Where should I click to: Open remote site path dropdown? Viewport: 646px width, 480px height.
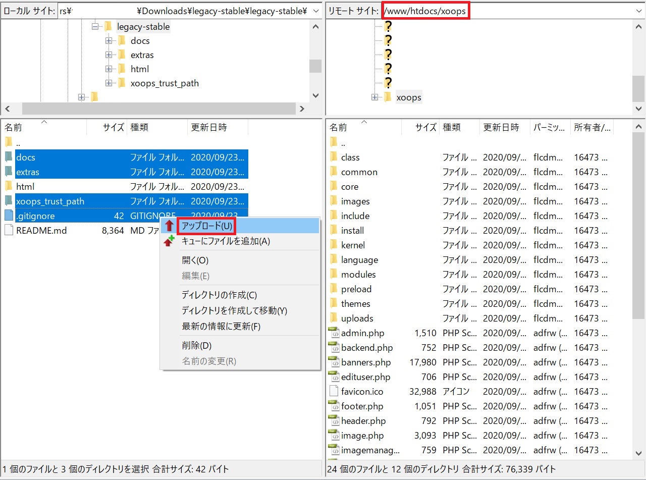click(638, 11)
